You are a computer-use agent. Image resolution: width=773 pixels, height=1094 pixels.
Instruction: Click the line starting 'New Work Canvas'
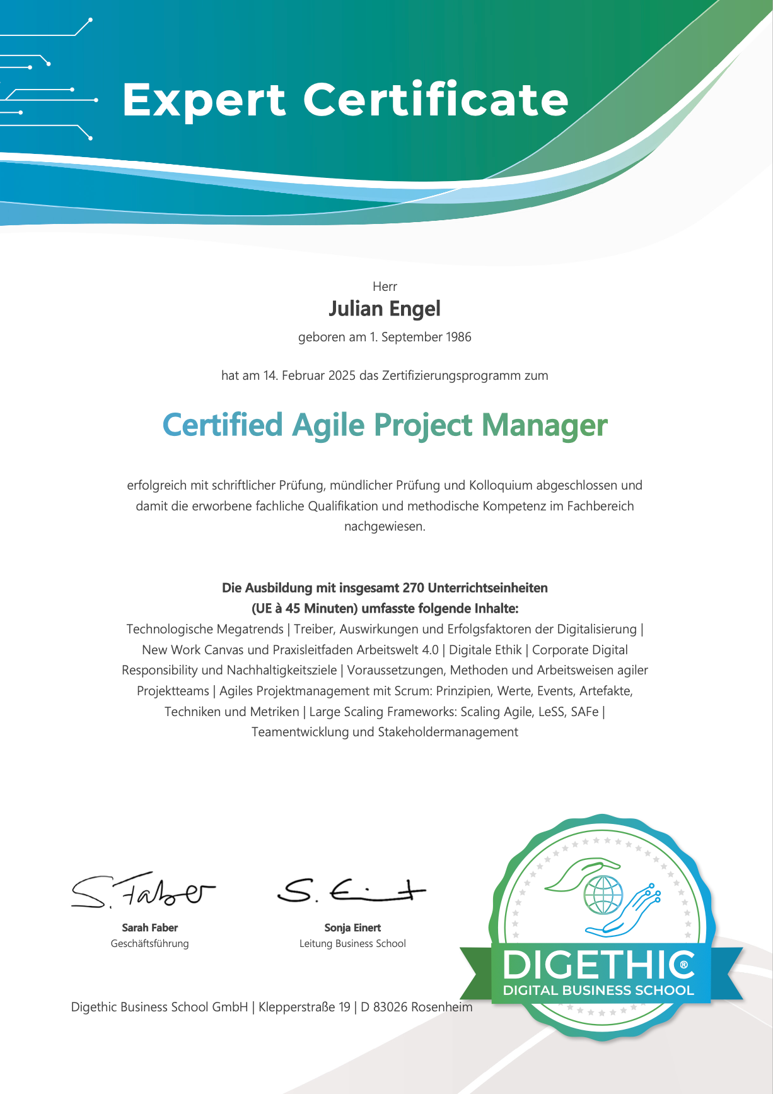(385, 650)
